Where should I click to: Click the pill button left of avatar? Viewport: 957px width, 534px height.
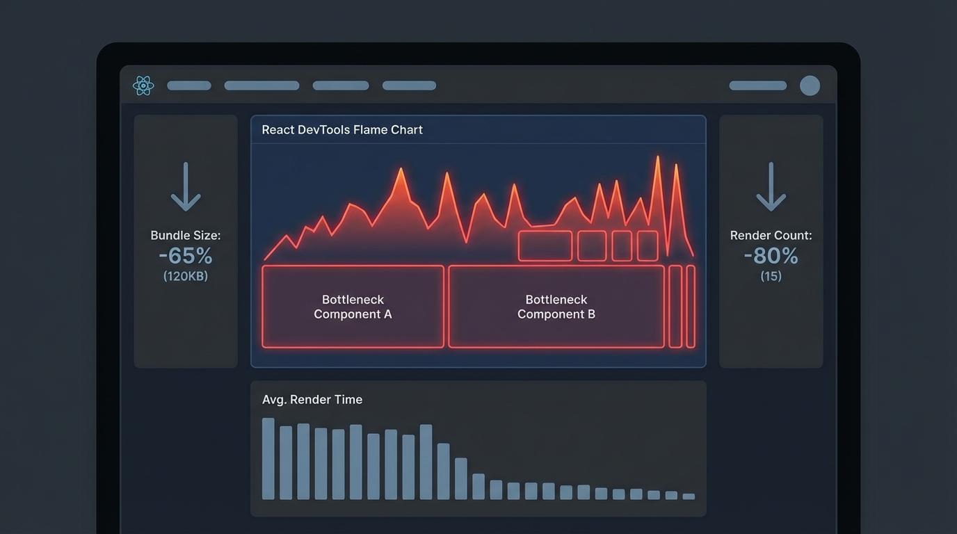[757, 86]
